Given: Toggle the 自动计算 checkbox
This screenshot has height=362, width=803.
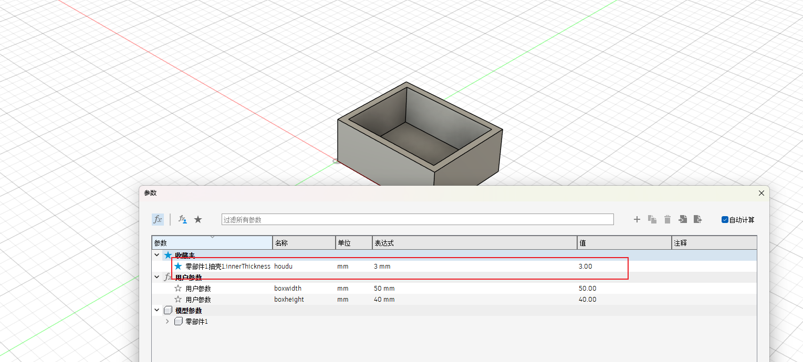Looking at the screenshot, I should [725, 220].
